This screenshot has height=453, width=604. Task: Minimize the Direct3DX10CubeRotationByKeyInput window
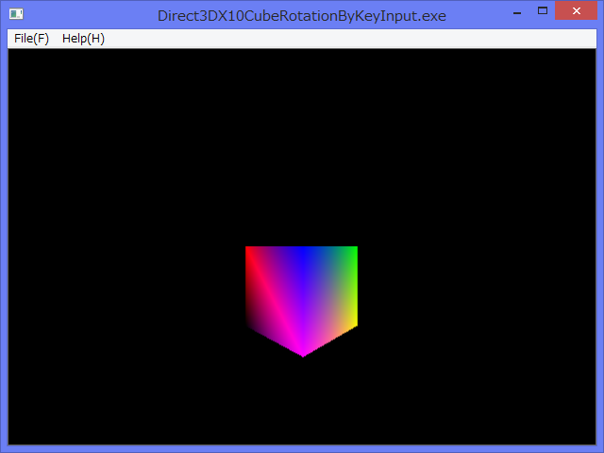coord(517,11)
